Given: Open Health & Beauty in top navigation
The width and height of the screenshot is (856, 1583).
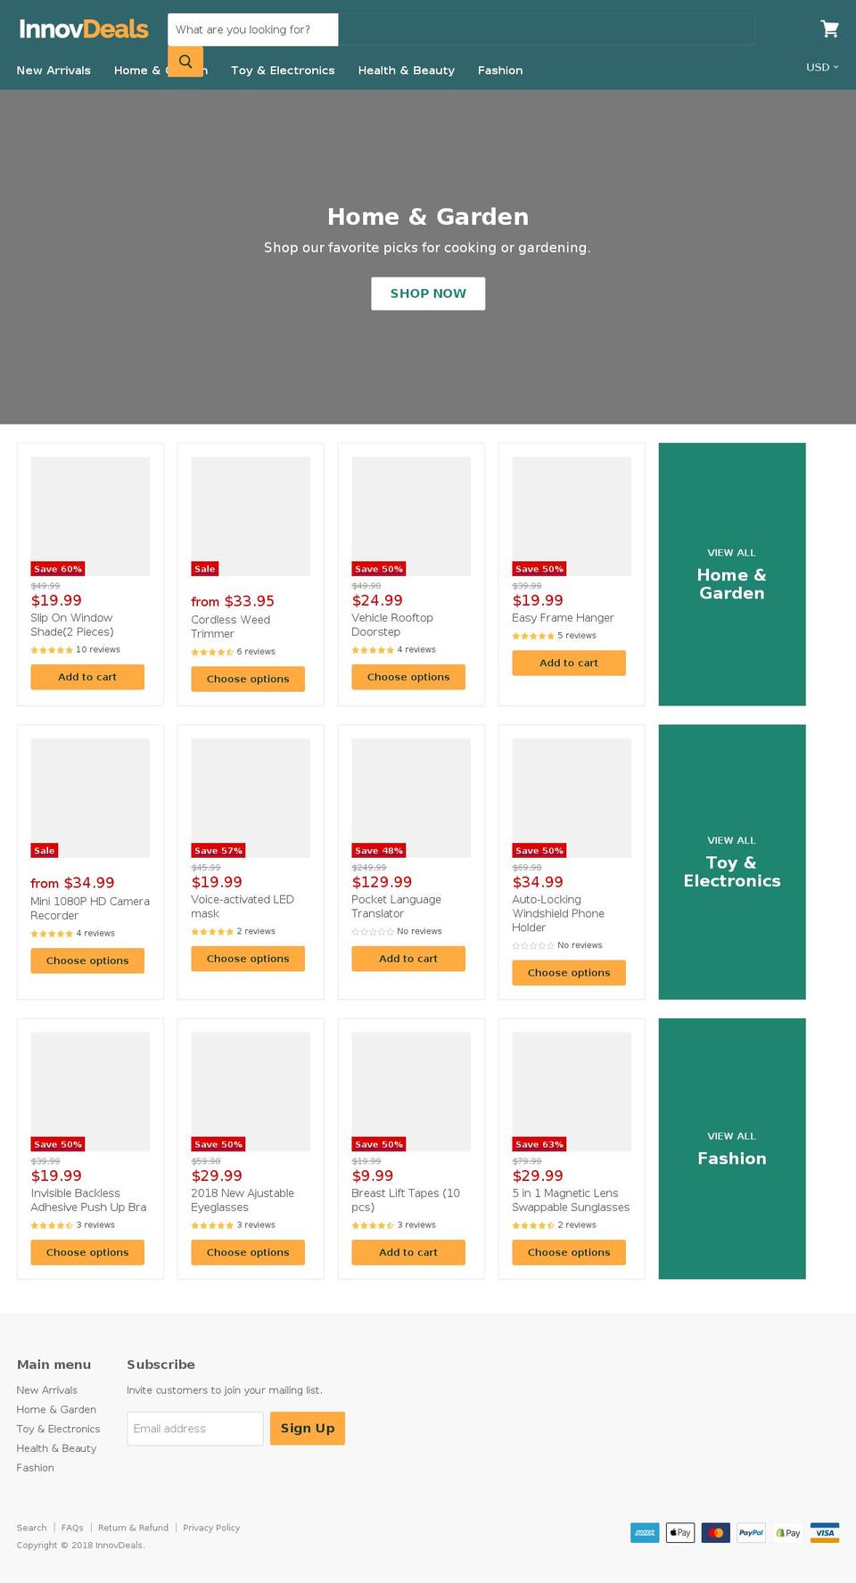Looking at the screenshot, I should coord(407,70).
